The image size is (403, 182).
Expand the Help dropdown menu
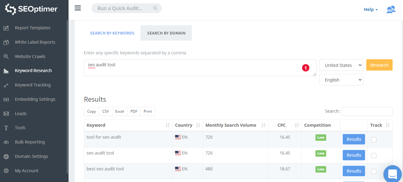371,9
